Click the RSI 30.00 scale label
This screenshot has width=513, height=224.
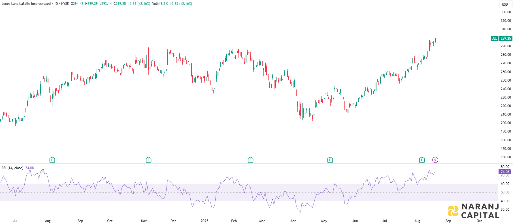[505, 210]
